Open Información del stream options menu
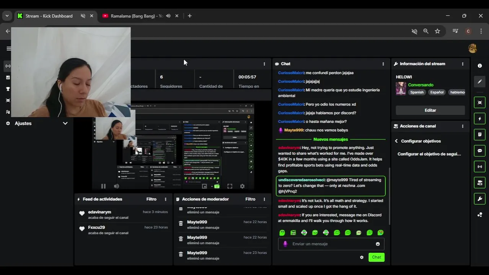The height and width of the screenshot is (275, 489). click(463, 64)
